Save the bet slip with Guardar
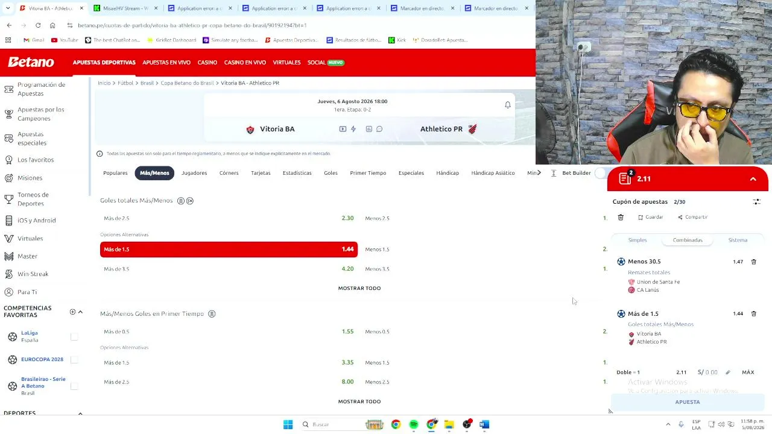The image size is (772, 434). tap(650, 217)
